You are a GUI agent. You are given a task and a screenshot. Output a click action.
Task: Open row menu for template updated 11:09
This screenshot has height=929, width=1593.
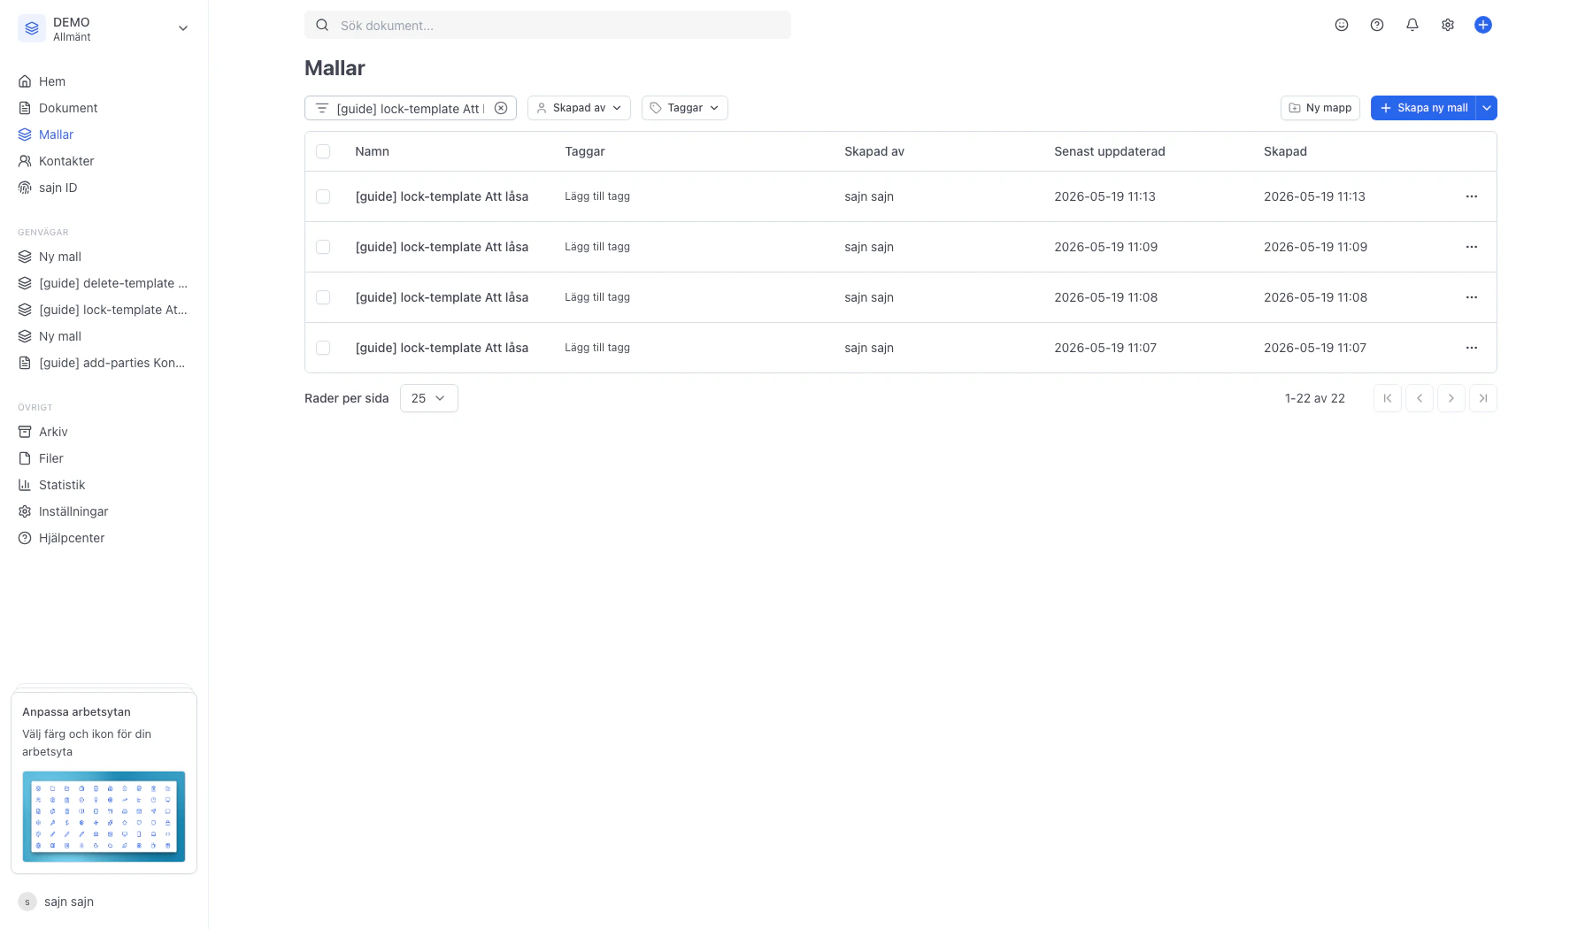point(1472,247)
